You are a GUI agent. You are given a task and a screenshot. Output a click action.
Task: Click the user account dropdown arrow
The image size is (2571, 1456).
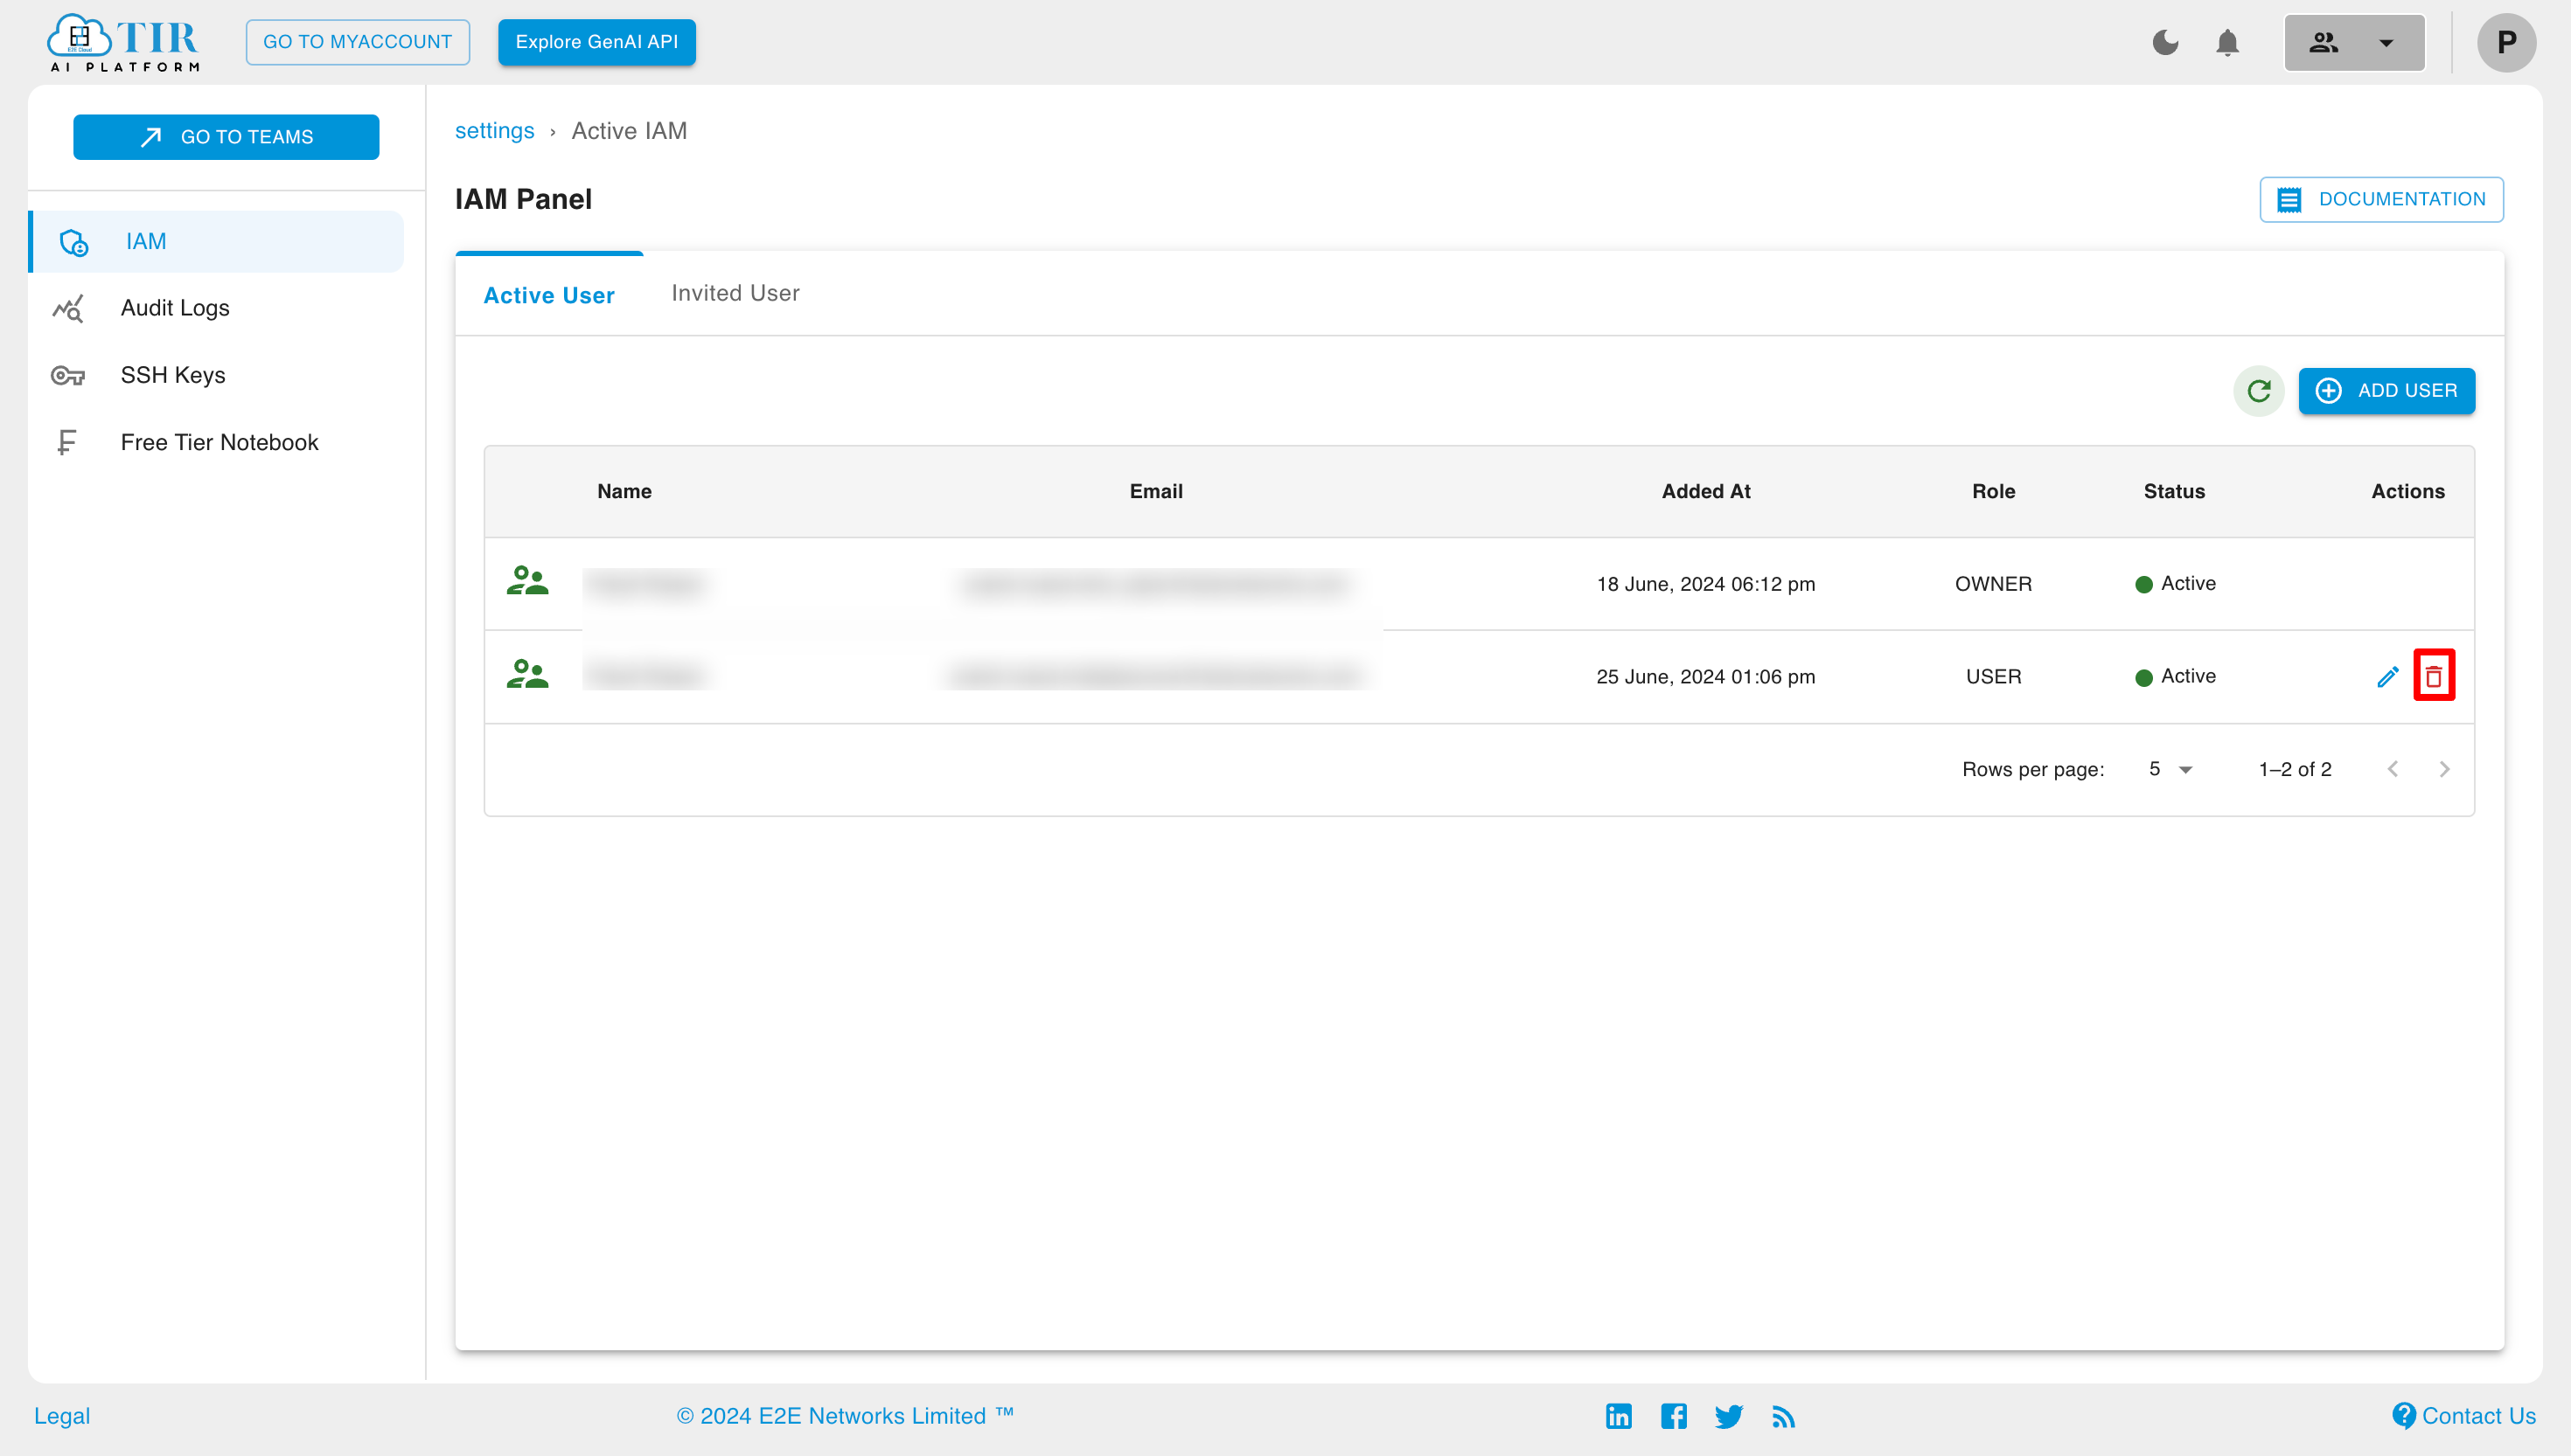pos(2386,42)
